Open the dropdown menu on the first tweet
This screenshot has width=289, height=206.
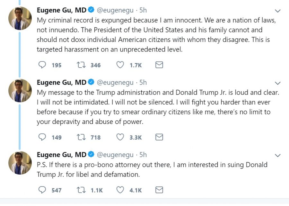point(277,11)
